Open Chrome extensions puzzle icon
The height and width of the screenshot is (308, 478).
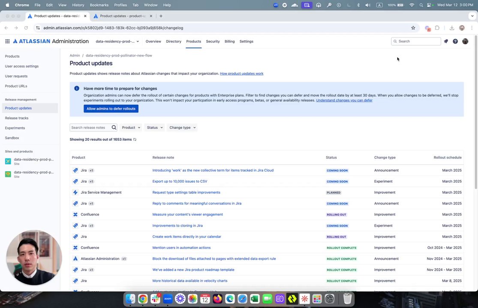(x=437, y=28)
